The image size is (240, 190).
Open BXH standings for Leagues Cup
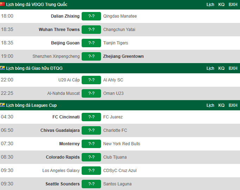pyautogui.click(x=233, y=105)
